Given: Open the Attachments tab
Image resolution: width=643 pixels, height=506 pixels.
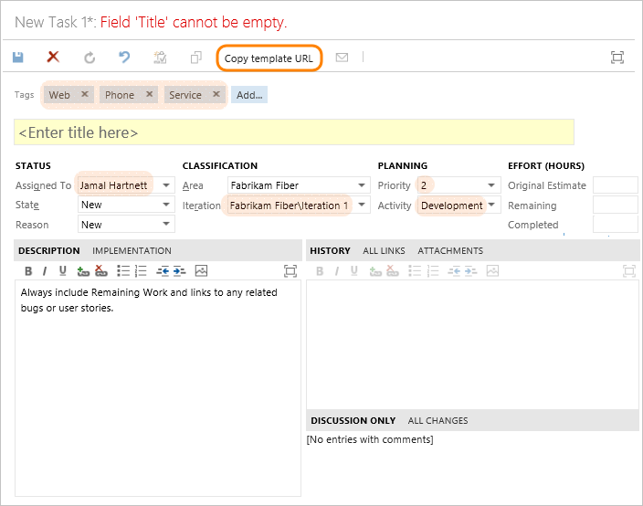Looking at the screenshot, I should pyautogui.click(x=450, y=250).
